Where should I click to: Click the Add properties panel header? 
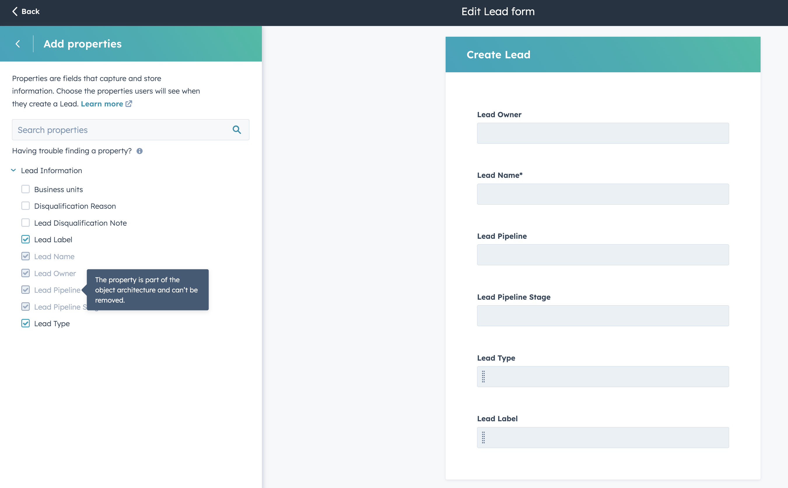(83, 44)
